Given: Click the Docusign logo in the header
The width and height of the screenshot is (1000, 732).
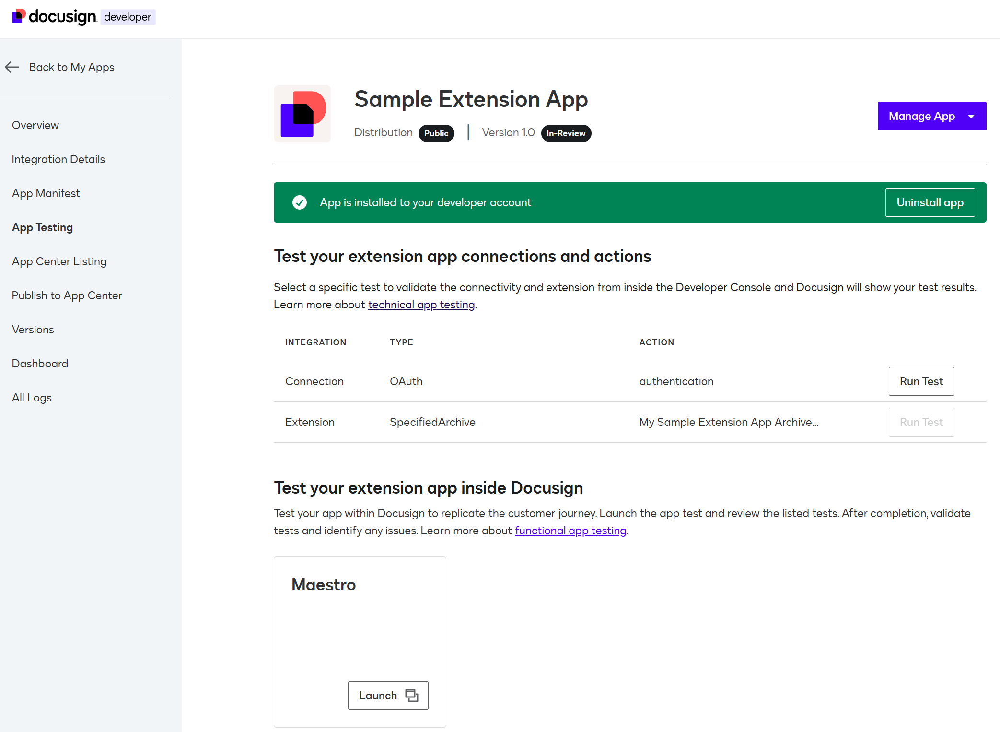Looking at the screenshot, I should [54, 16].
